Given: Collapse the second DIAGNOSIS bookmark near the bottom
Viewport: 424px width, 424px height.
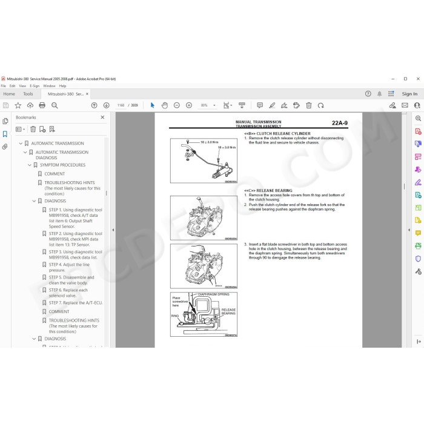Looking at the screenshot, I should click(34, 339).
